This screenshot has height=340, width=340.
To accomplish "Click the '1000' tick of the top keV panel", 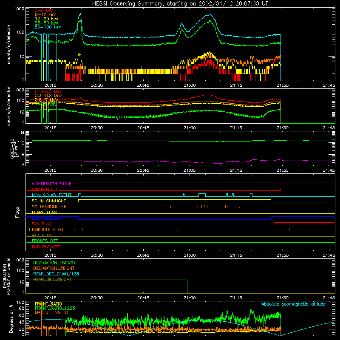I will pyautogui.click(x=19, y=9).
